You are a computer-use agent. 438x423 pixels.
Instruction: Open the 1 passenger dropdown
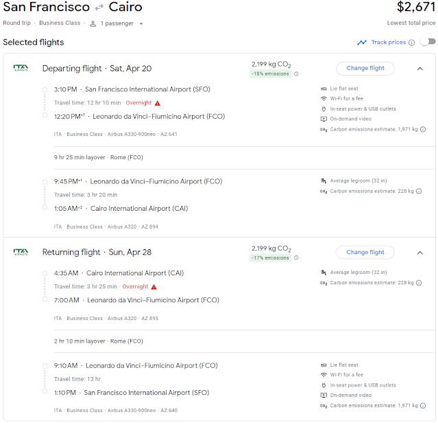click(117, 23)
